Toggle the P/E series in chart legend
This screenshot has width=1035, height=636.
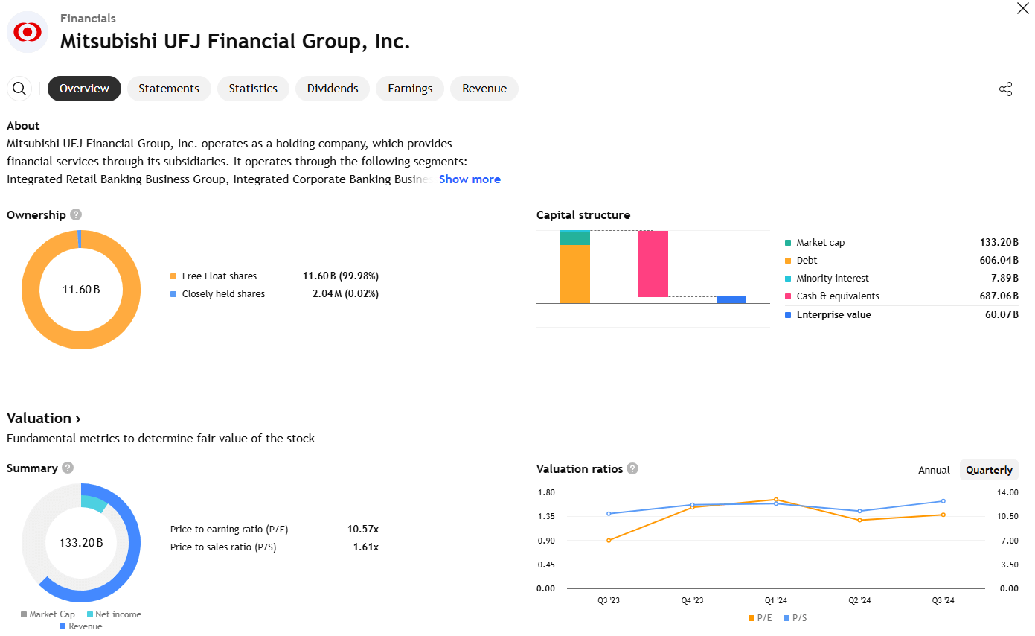point(759,618)
